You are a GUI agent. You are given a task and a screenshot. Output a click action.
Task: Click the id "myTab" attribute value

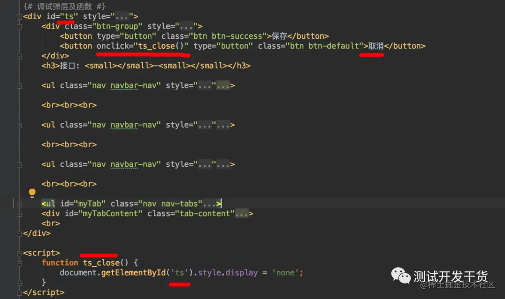90,204
